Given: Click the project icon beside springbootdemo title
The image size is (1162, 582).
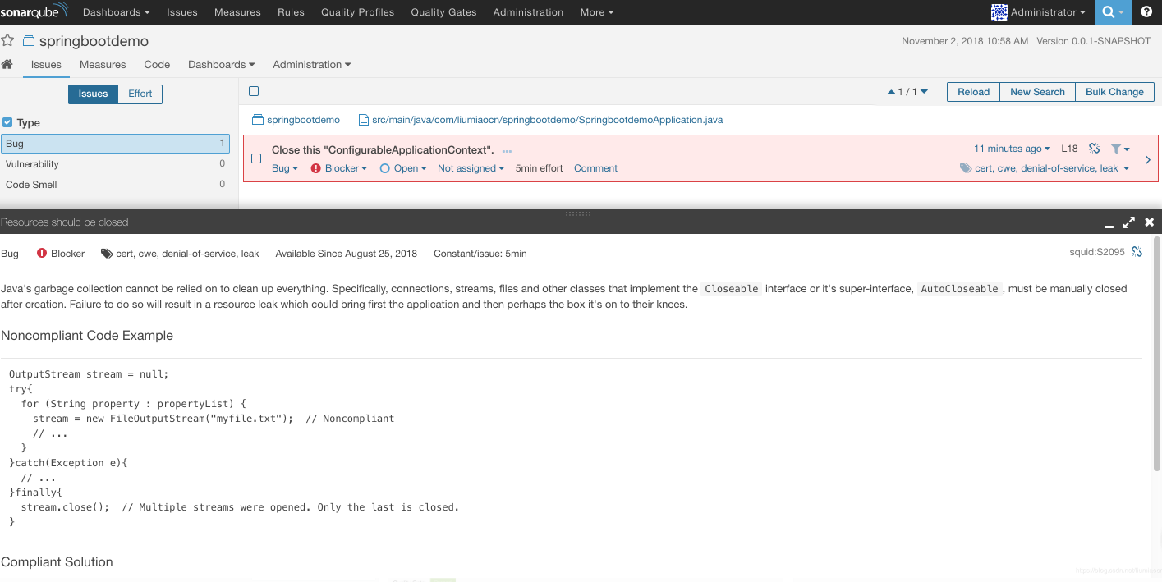Looking at the screenshot, I should click(x=29, y=40).
